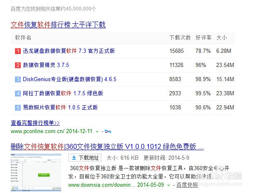Click 大小: 616 KB text

(122, 158)
